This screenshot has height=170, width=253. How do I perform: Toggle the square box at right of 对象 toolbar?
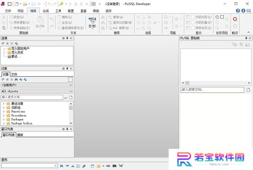(x=70, y=80)
